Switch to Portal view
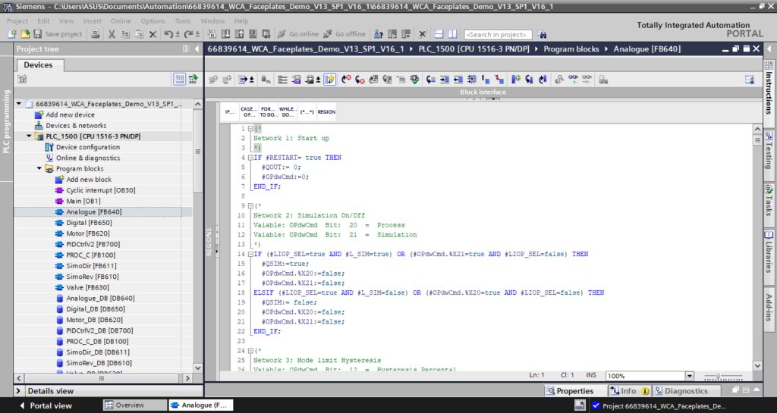The image size is (777, 413). coord(46,405)
